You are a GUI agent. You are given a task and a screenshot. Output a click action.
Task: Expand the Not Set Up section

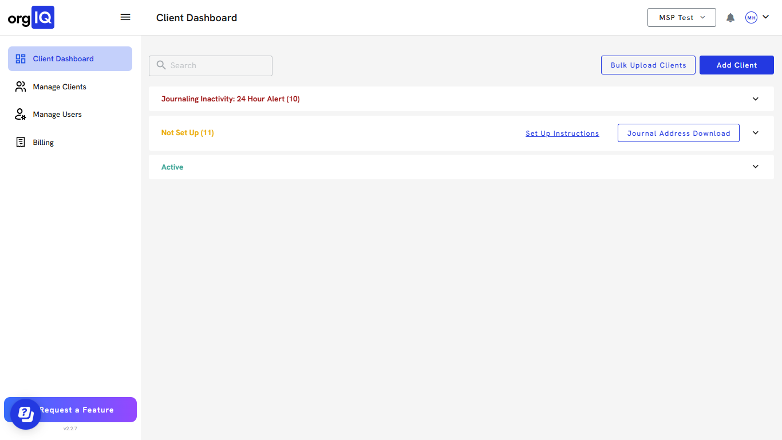click(755, 133)
